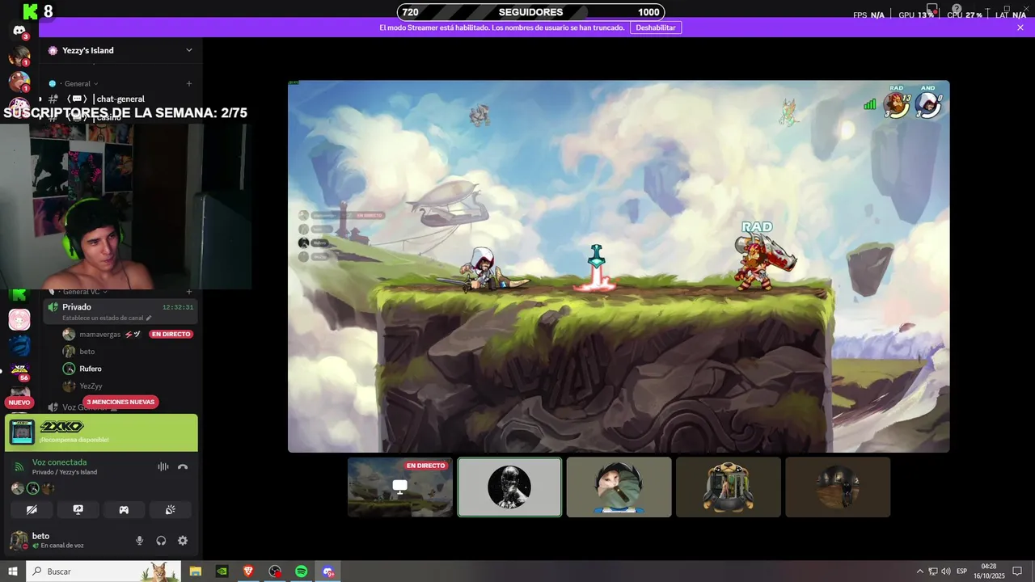Switch ESP input language indicator

[x=962, y=571]
